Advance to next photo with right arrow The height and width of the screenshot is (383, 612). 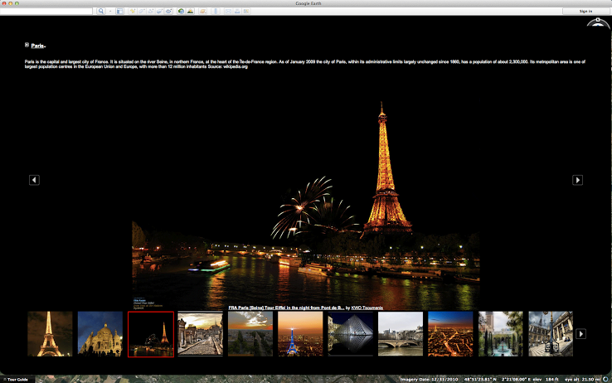click(577, 180)
